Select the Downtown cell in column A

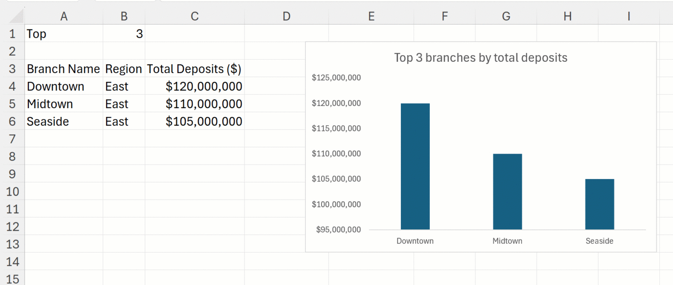pyautogui.click(x=64, y=86)
